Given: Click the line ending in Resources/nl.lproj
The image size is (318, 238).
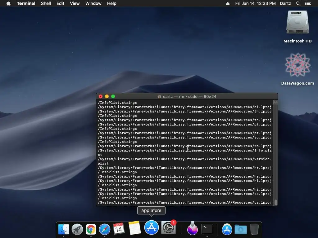Looking at the screenshot, I should pyautogui.click(x=184, y=107).
